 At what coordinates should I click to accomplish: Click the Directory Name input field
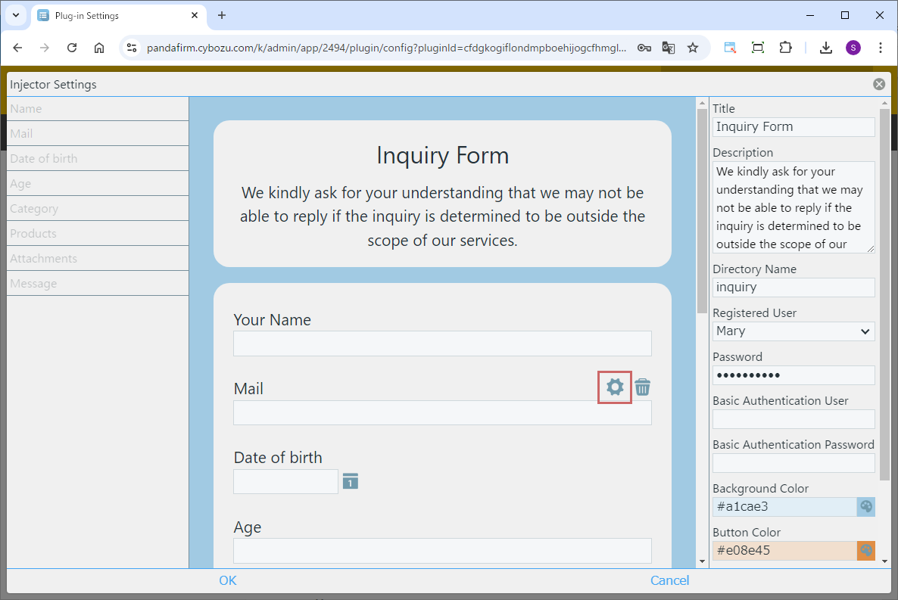[x=794, y=287]
